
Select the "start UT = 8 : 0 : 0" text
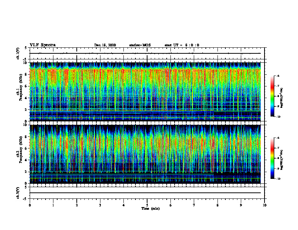(x=182, y=45)
